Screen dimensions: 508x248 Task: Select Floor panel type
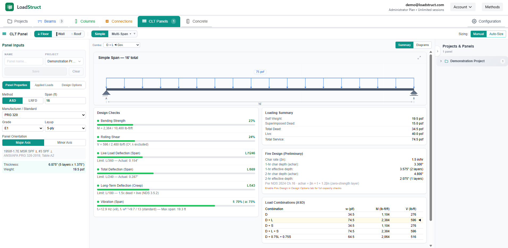point(43,34)
